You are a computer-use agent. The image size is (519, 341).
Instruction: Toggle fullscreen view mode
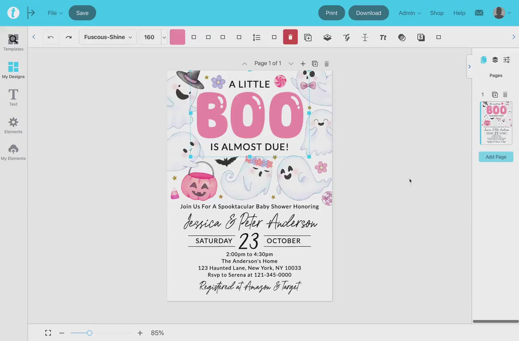pos(48,333)
